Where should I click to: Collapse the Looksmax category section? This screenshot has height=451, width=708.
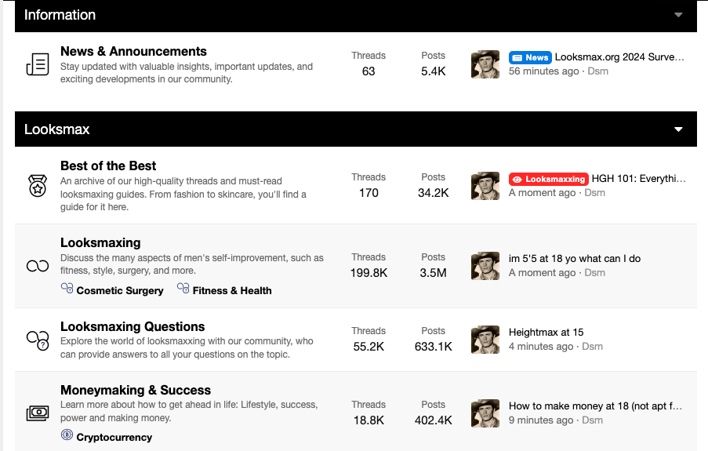[678, 129]
